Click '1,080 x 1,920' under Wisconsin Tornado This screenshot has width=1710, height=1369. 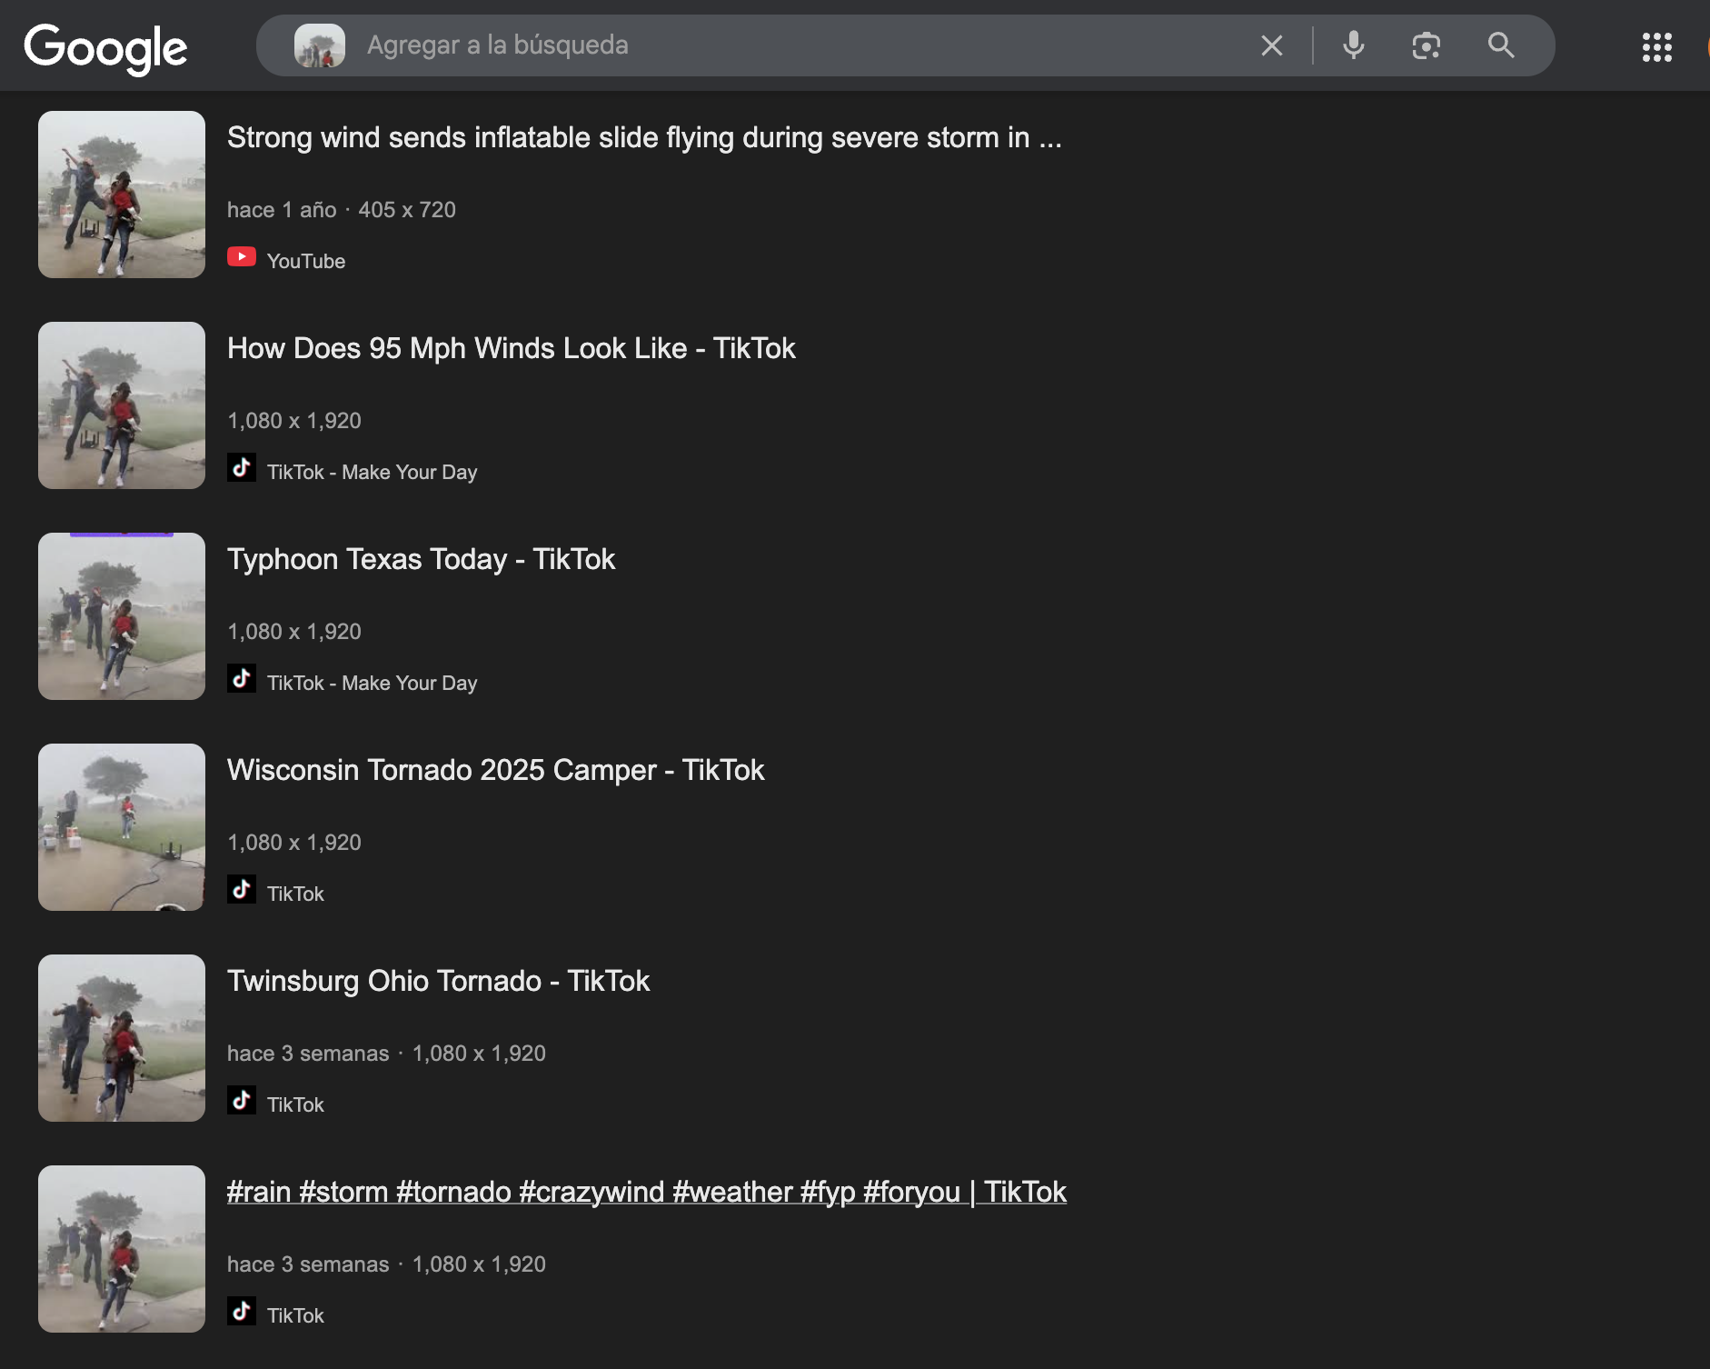pyautogui.click(x=294, y=843)
